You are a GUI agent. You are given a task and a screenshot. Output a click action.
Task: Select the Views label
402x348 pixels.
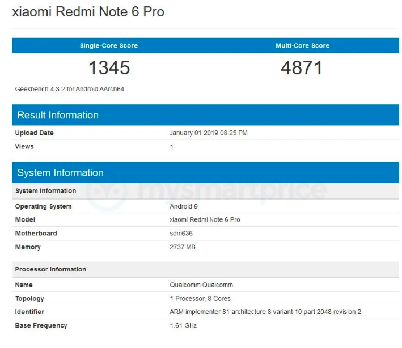24,147
